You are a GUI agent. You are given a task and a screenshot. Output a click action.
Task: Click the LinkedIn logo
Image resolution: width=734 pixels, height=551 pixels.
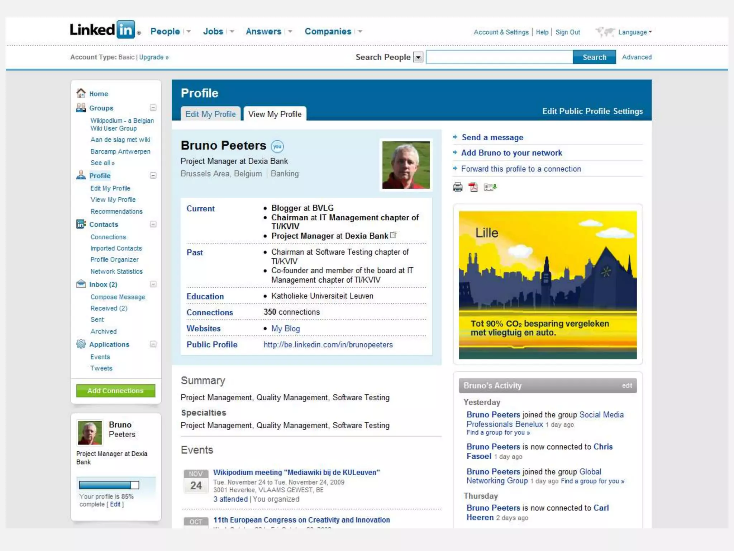click(103, 30)
